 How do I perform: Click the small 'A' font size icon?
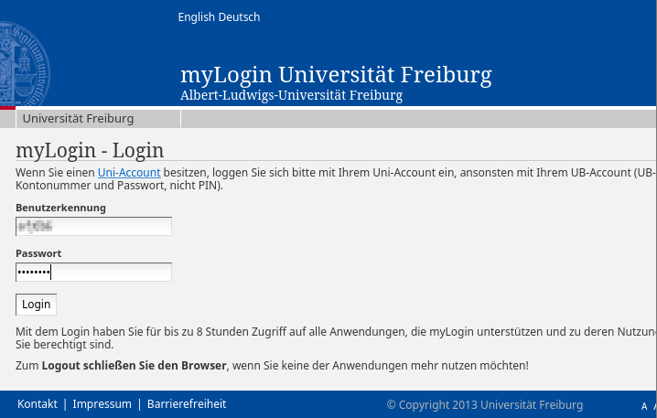point(643,406)
